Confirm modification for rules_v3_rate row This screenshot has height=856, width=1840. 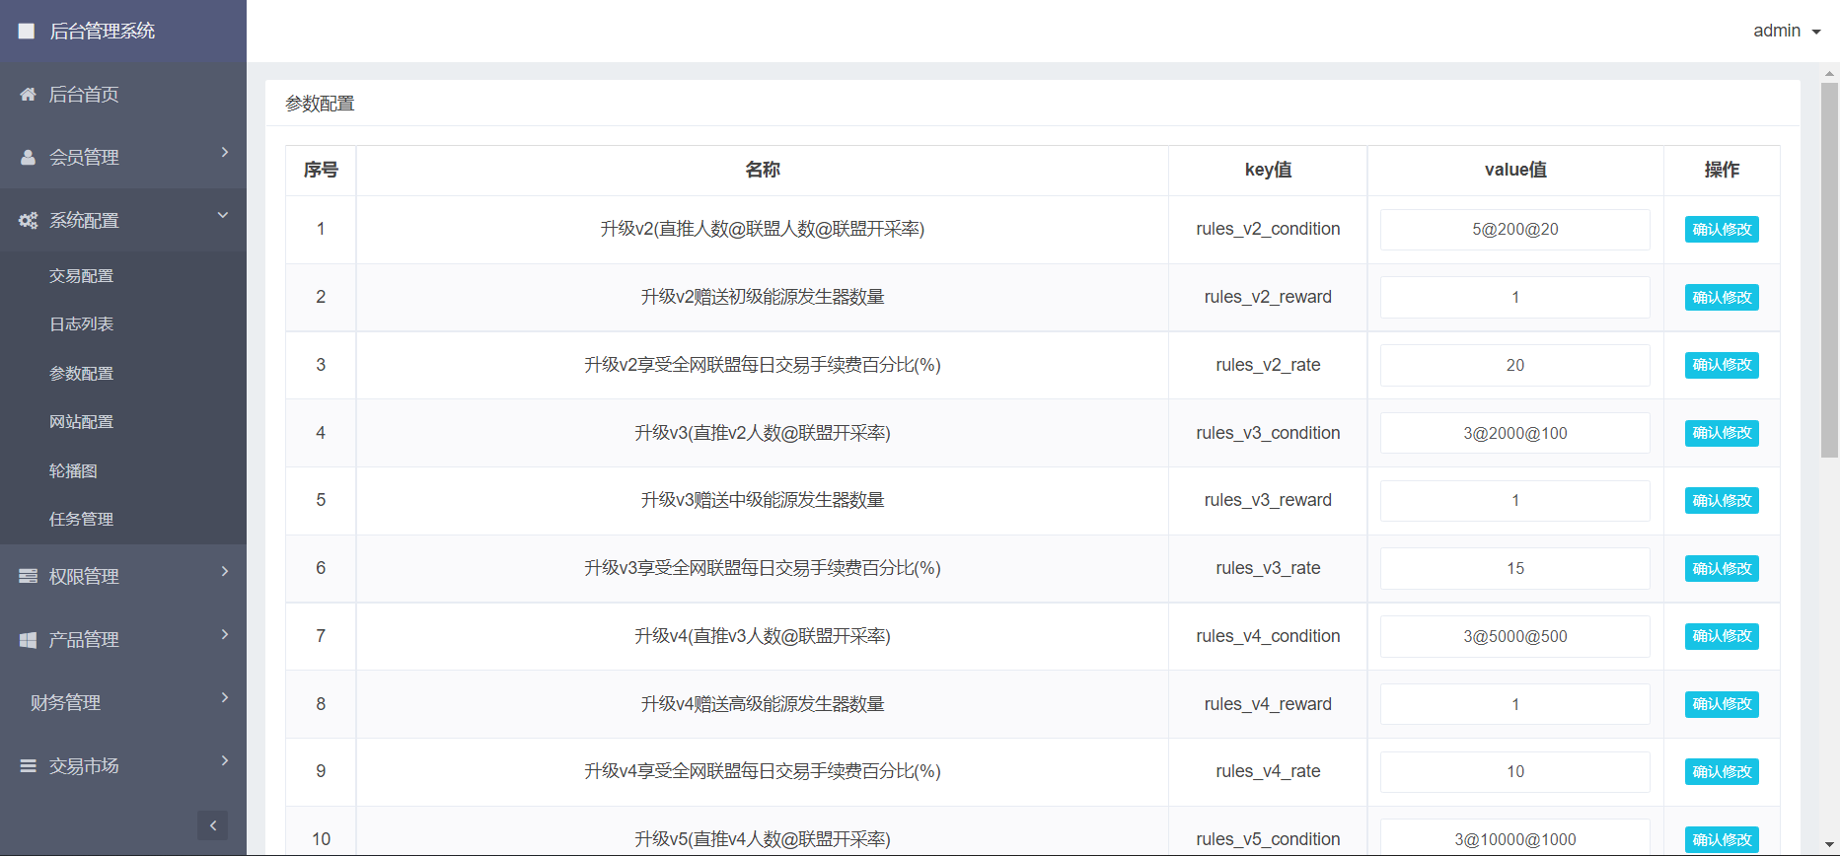[1722, 569]
